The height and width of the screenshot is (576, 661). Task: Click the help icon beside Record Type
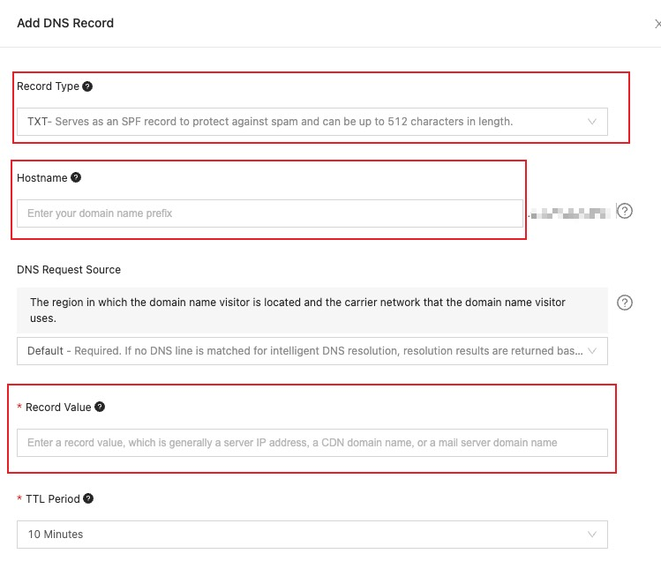(87, 86)
